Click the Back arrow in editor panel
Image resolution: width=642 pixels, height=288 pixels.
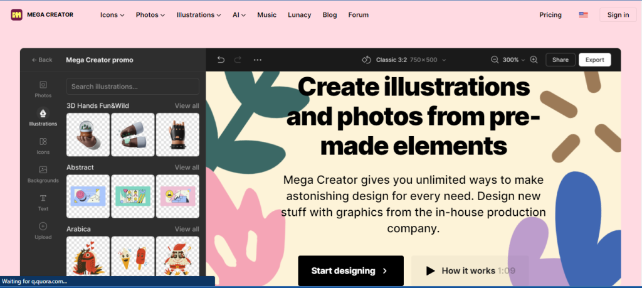click(34, 60)
